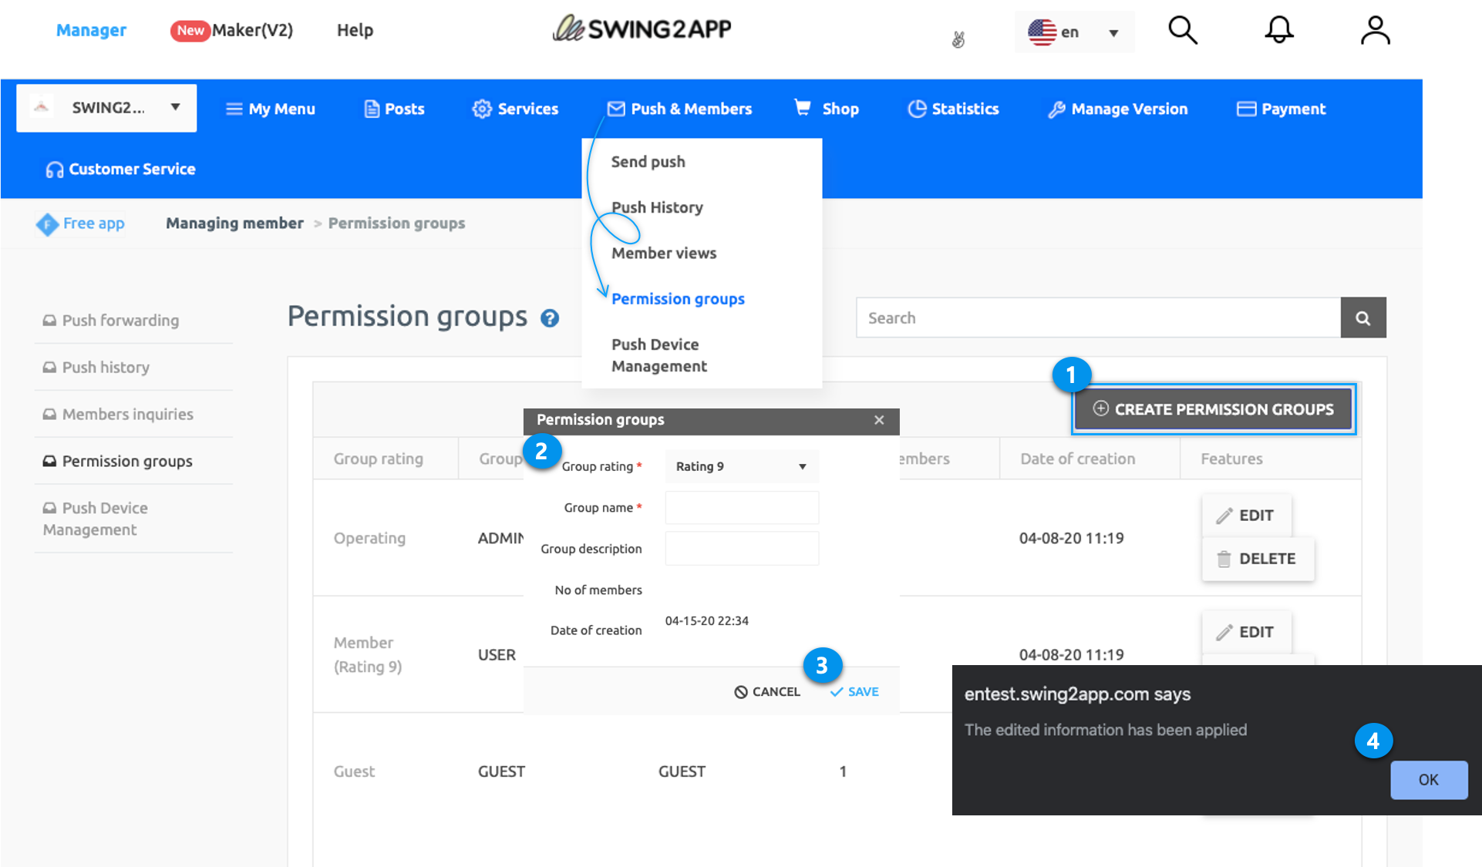Select Push Device Management in dropdown menu
Screen dimensions: 1482x867
tap(658, 355)
